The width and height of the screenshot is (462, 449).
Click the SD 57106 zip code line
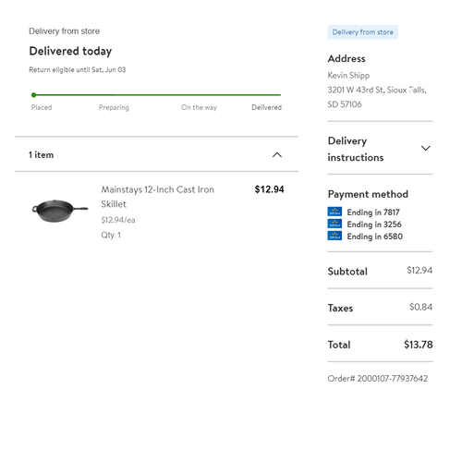point(345,104)
